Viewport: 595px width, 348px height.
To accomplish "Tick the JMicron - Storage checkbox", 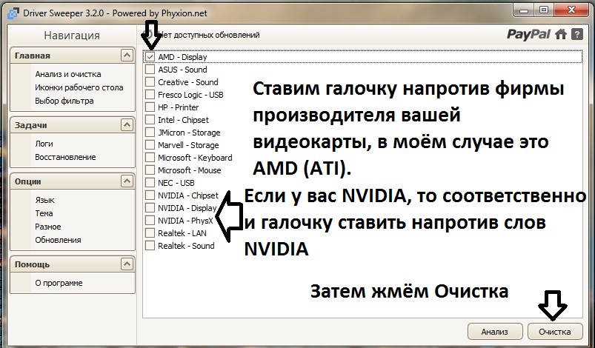I will 150,133.
